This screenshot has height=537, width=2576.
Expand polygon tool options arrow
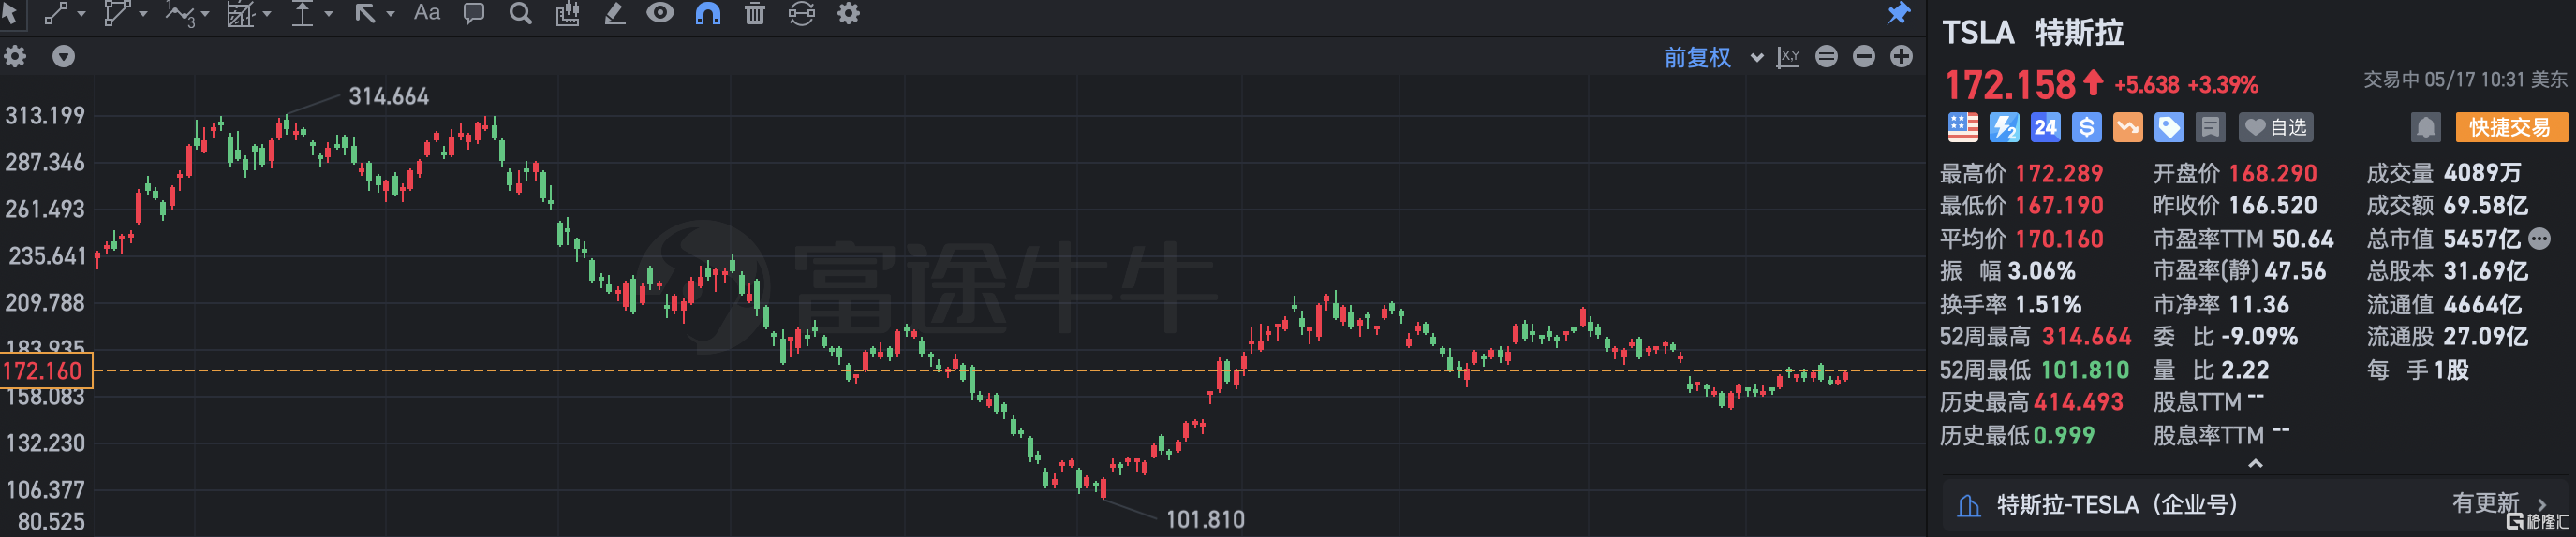(143, 14)
